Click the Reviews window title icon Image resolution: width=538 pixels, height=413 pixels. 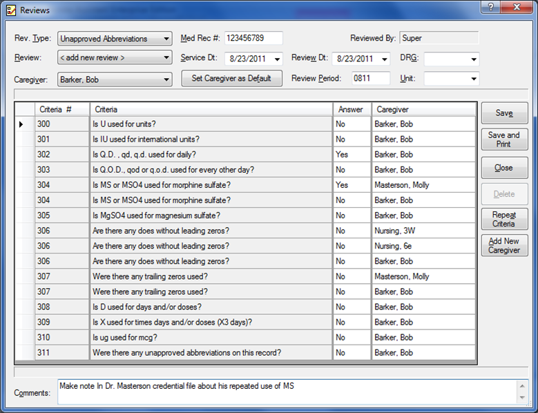click(x=11, y=10)
